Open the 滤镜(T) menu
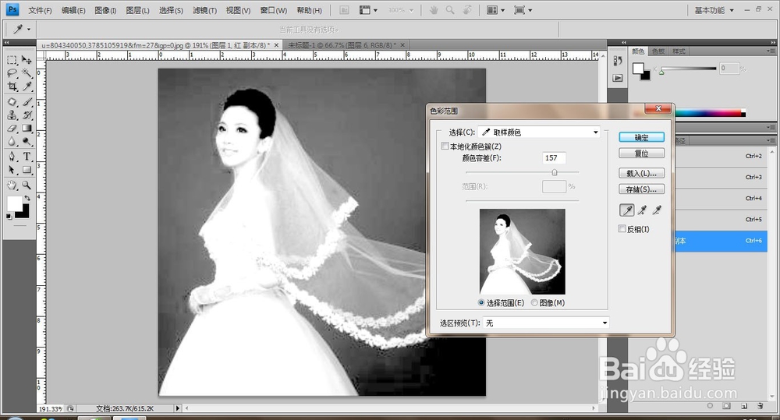This screenshot has width=780, height=420. click(x=204, y=10)
